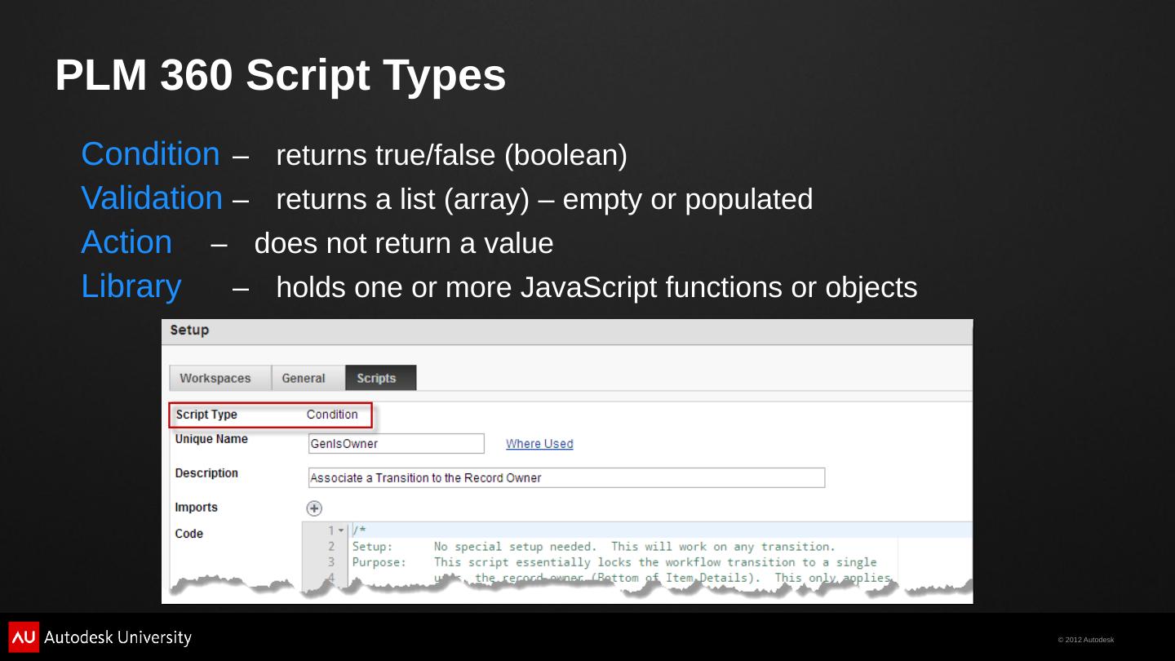The height and width of the screenshot is (661, 1175).
Task: Click the Script Type label
Action: pos(206,415)
